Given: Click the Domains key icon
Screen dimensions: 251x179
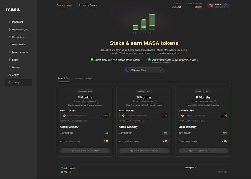Looking at the screenshot, I should pos(9,67).
